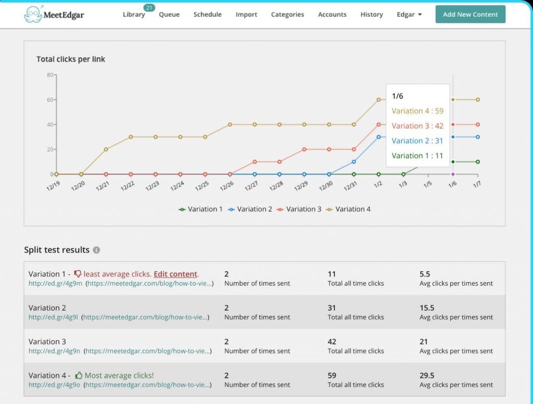
Task: Open short link http://ed.gr/4g9n
Action: (54, 351)
